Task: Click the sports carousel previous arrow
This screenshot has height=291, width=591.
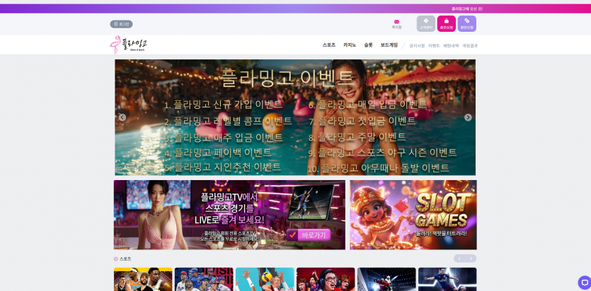Action: (459, 259)
